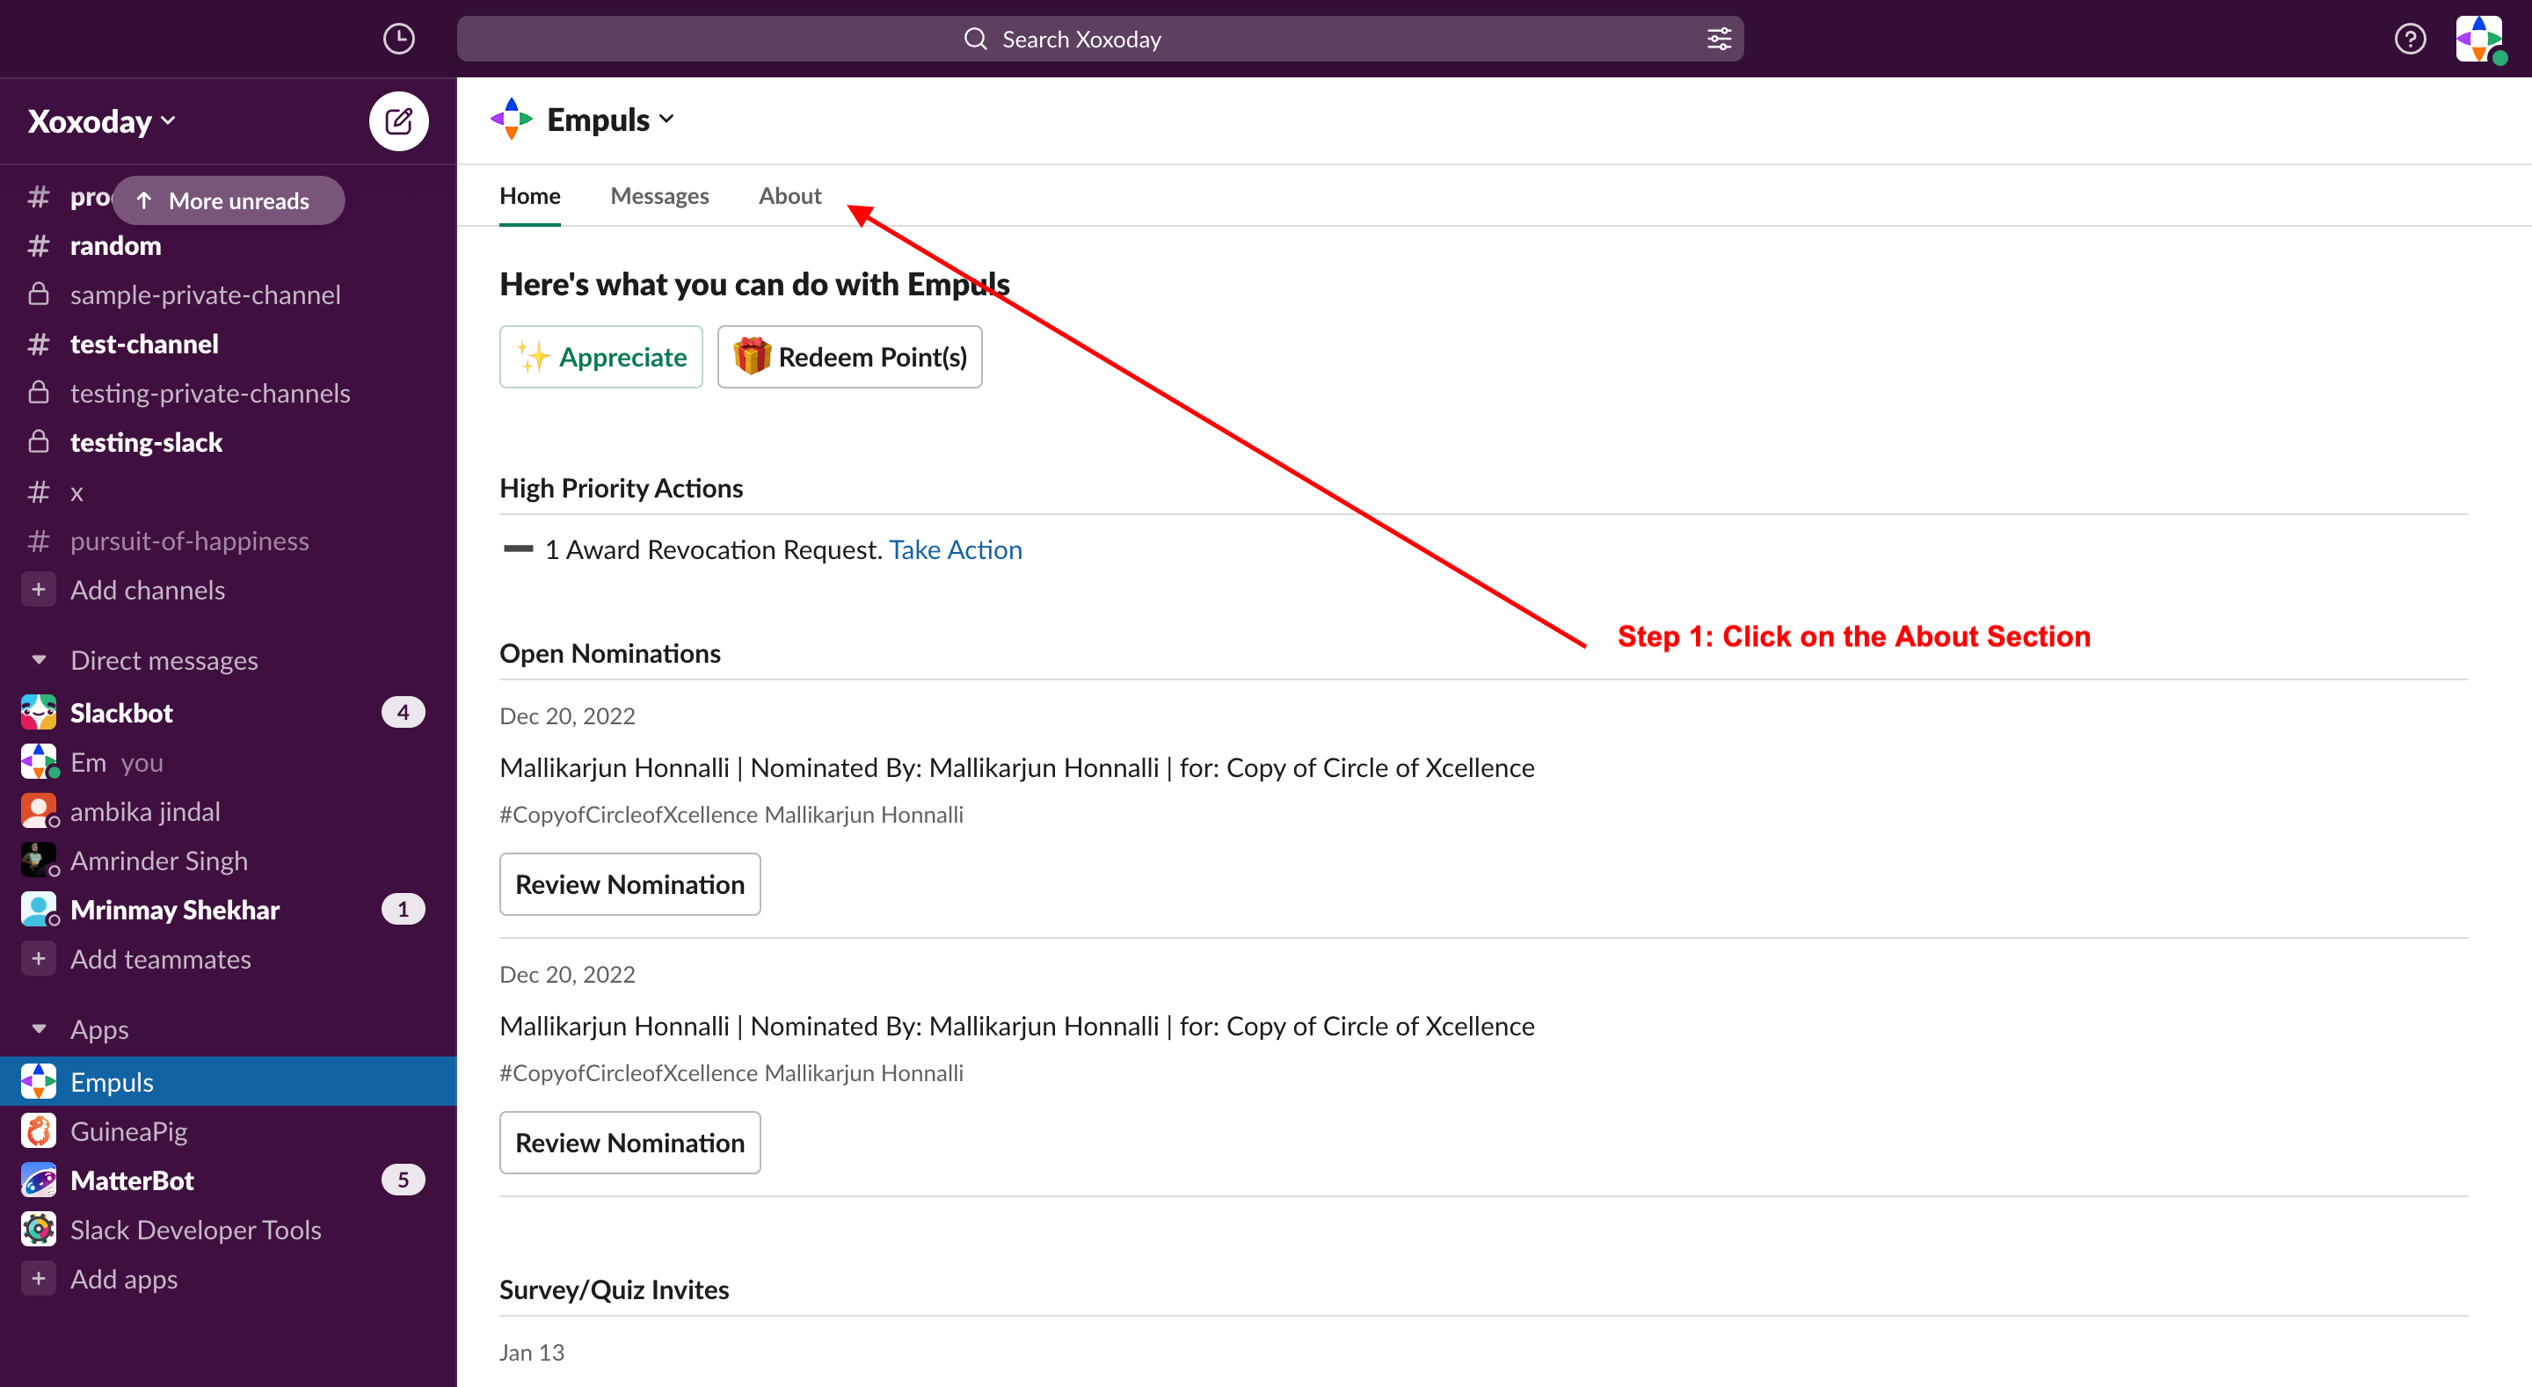Viewport: 2532px width, 1387px height.
Task: Click Add apps
Action: (x=228, y=1279)
